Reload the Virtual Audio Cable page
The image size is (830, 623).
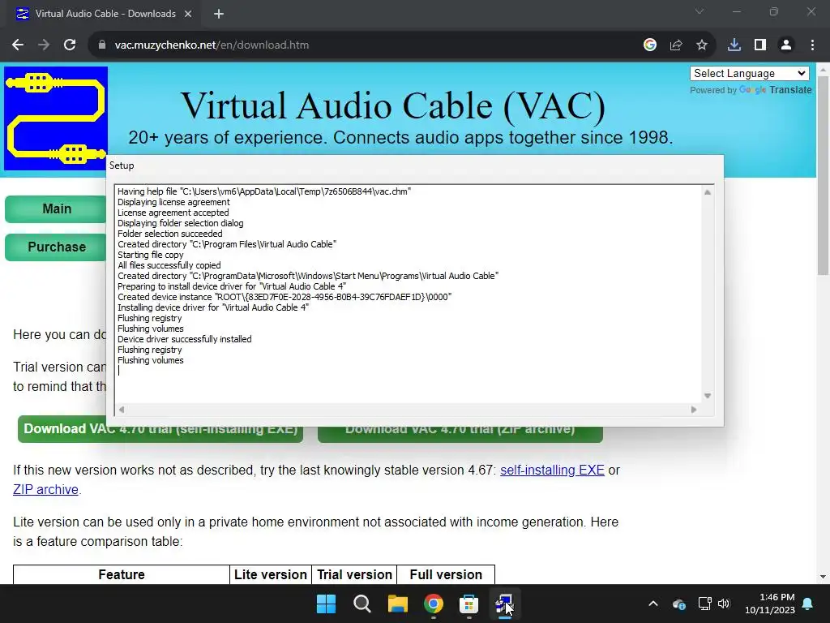(70, 45)
